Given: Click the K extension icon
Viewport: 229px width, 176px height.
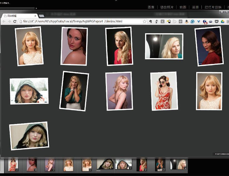Looking at the screenshot, I should (163, 21).
